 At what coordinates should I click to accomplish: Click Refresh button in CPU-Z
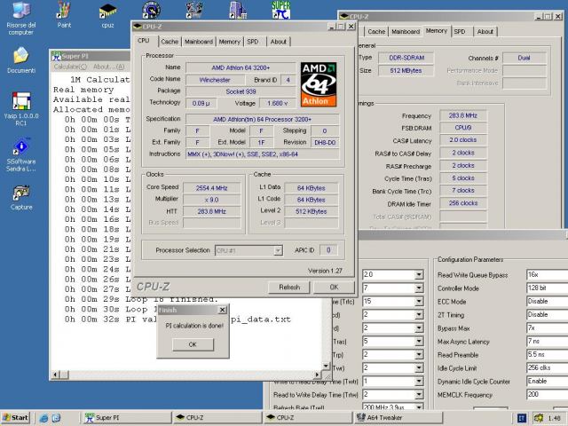[x=289, y=288]
